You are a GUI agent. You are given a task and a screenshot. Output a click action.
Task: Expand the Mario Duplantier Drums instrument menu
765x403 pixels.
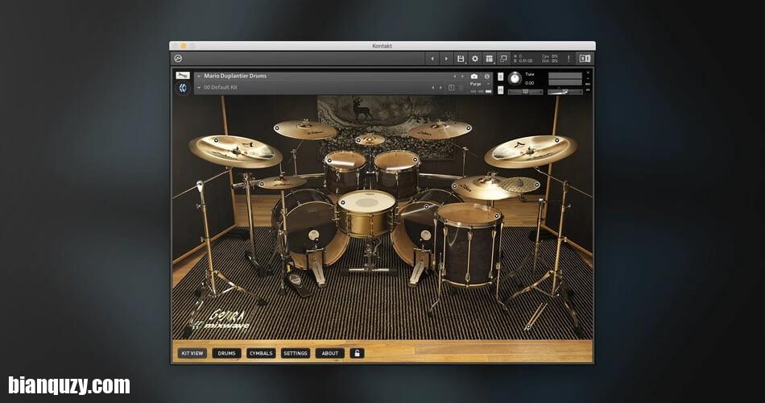tap(199, 77)
